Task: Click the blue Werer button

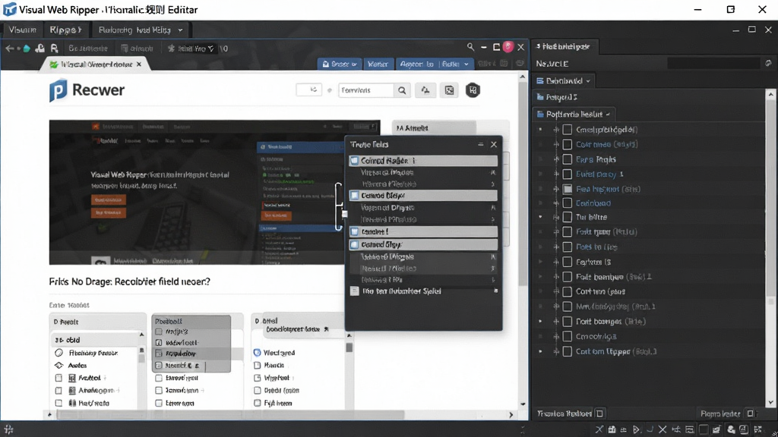Action: click(378, 64)
